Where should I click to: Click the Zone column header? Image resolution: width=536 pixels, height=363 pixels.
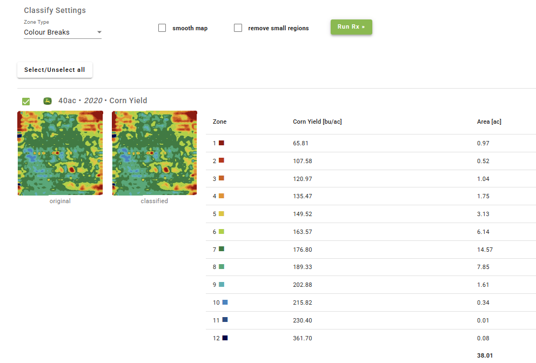(x=219, y=122)
